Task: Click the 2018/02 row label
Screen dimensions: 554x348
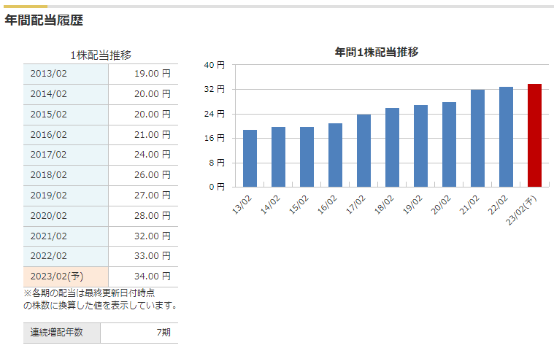Action: coord(48,175)
